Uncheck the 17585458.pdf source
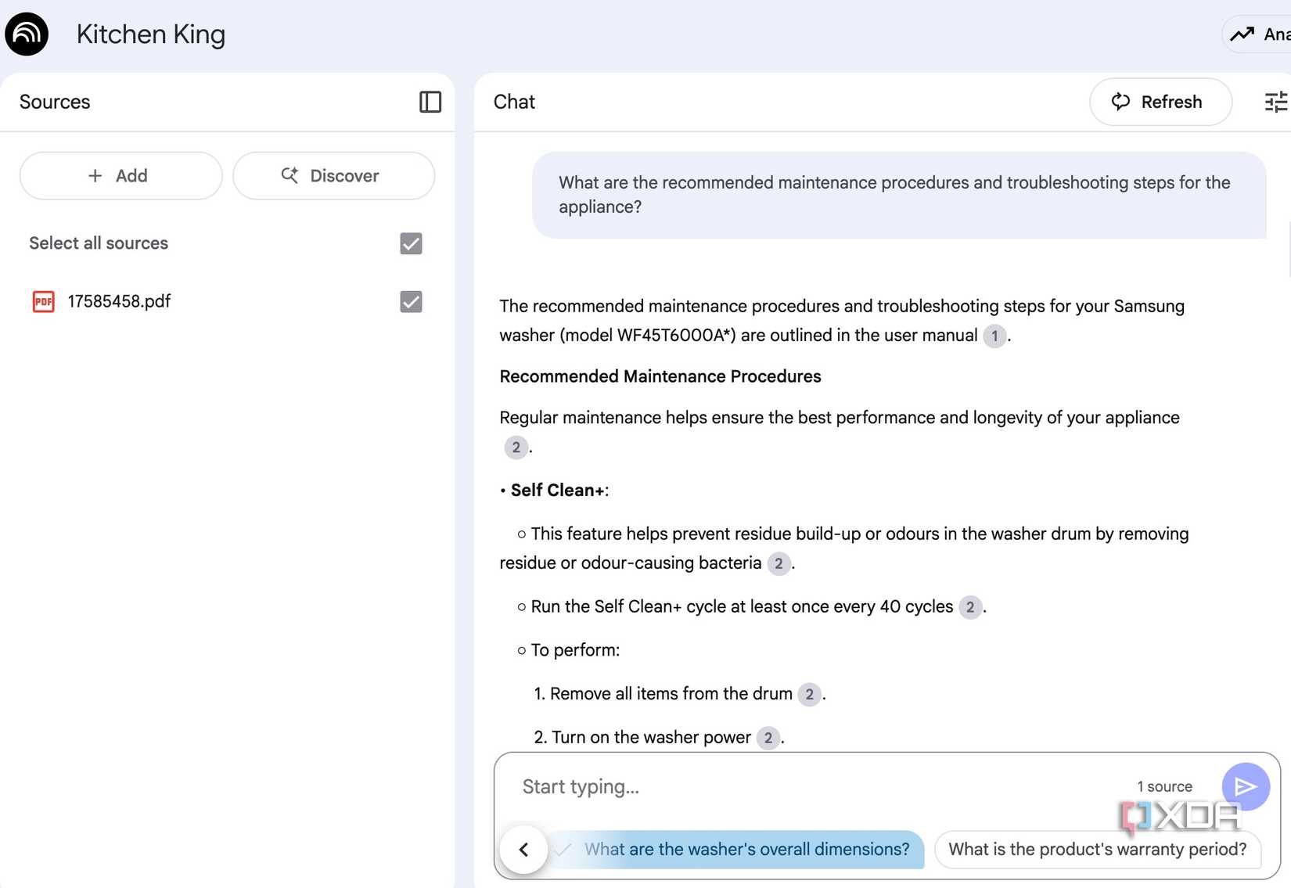1291x888 pixels. coord(410,302)
